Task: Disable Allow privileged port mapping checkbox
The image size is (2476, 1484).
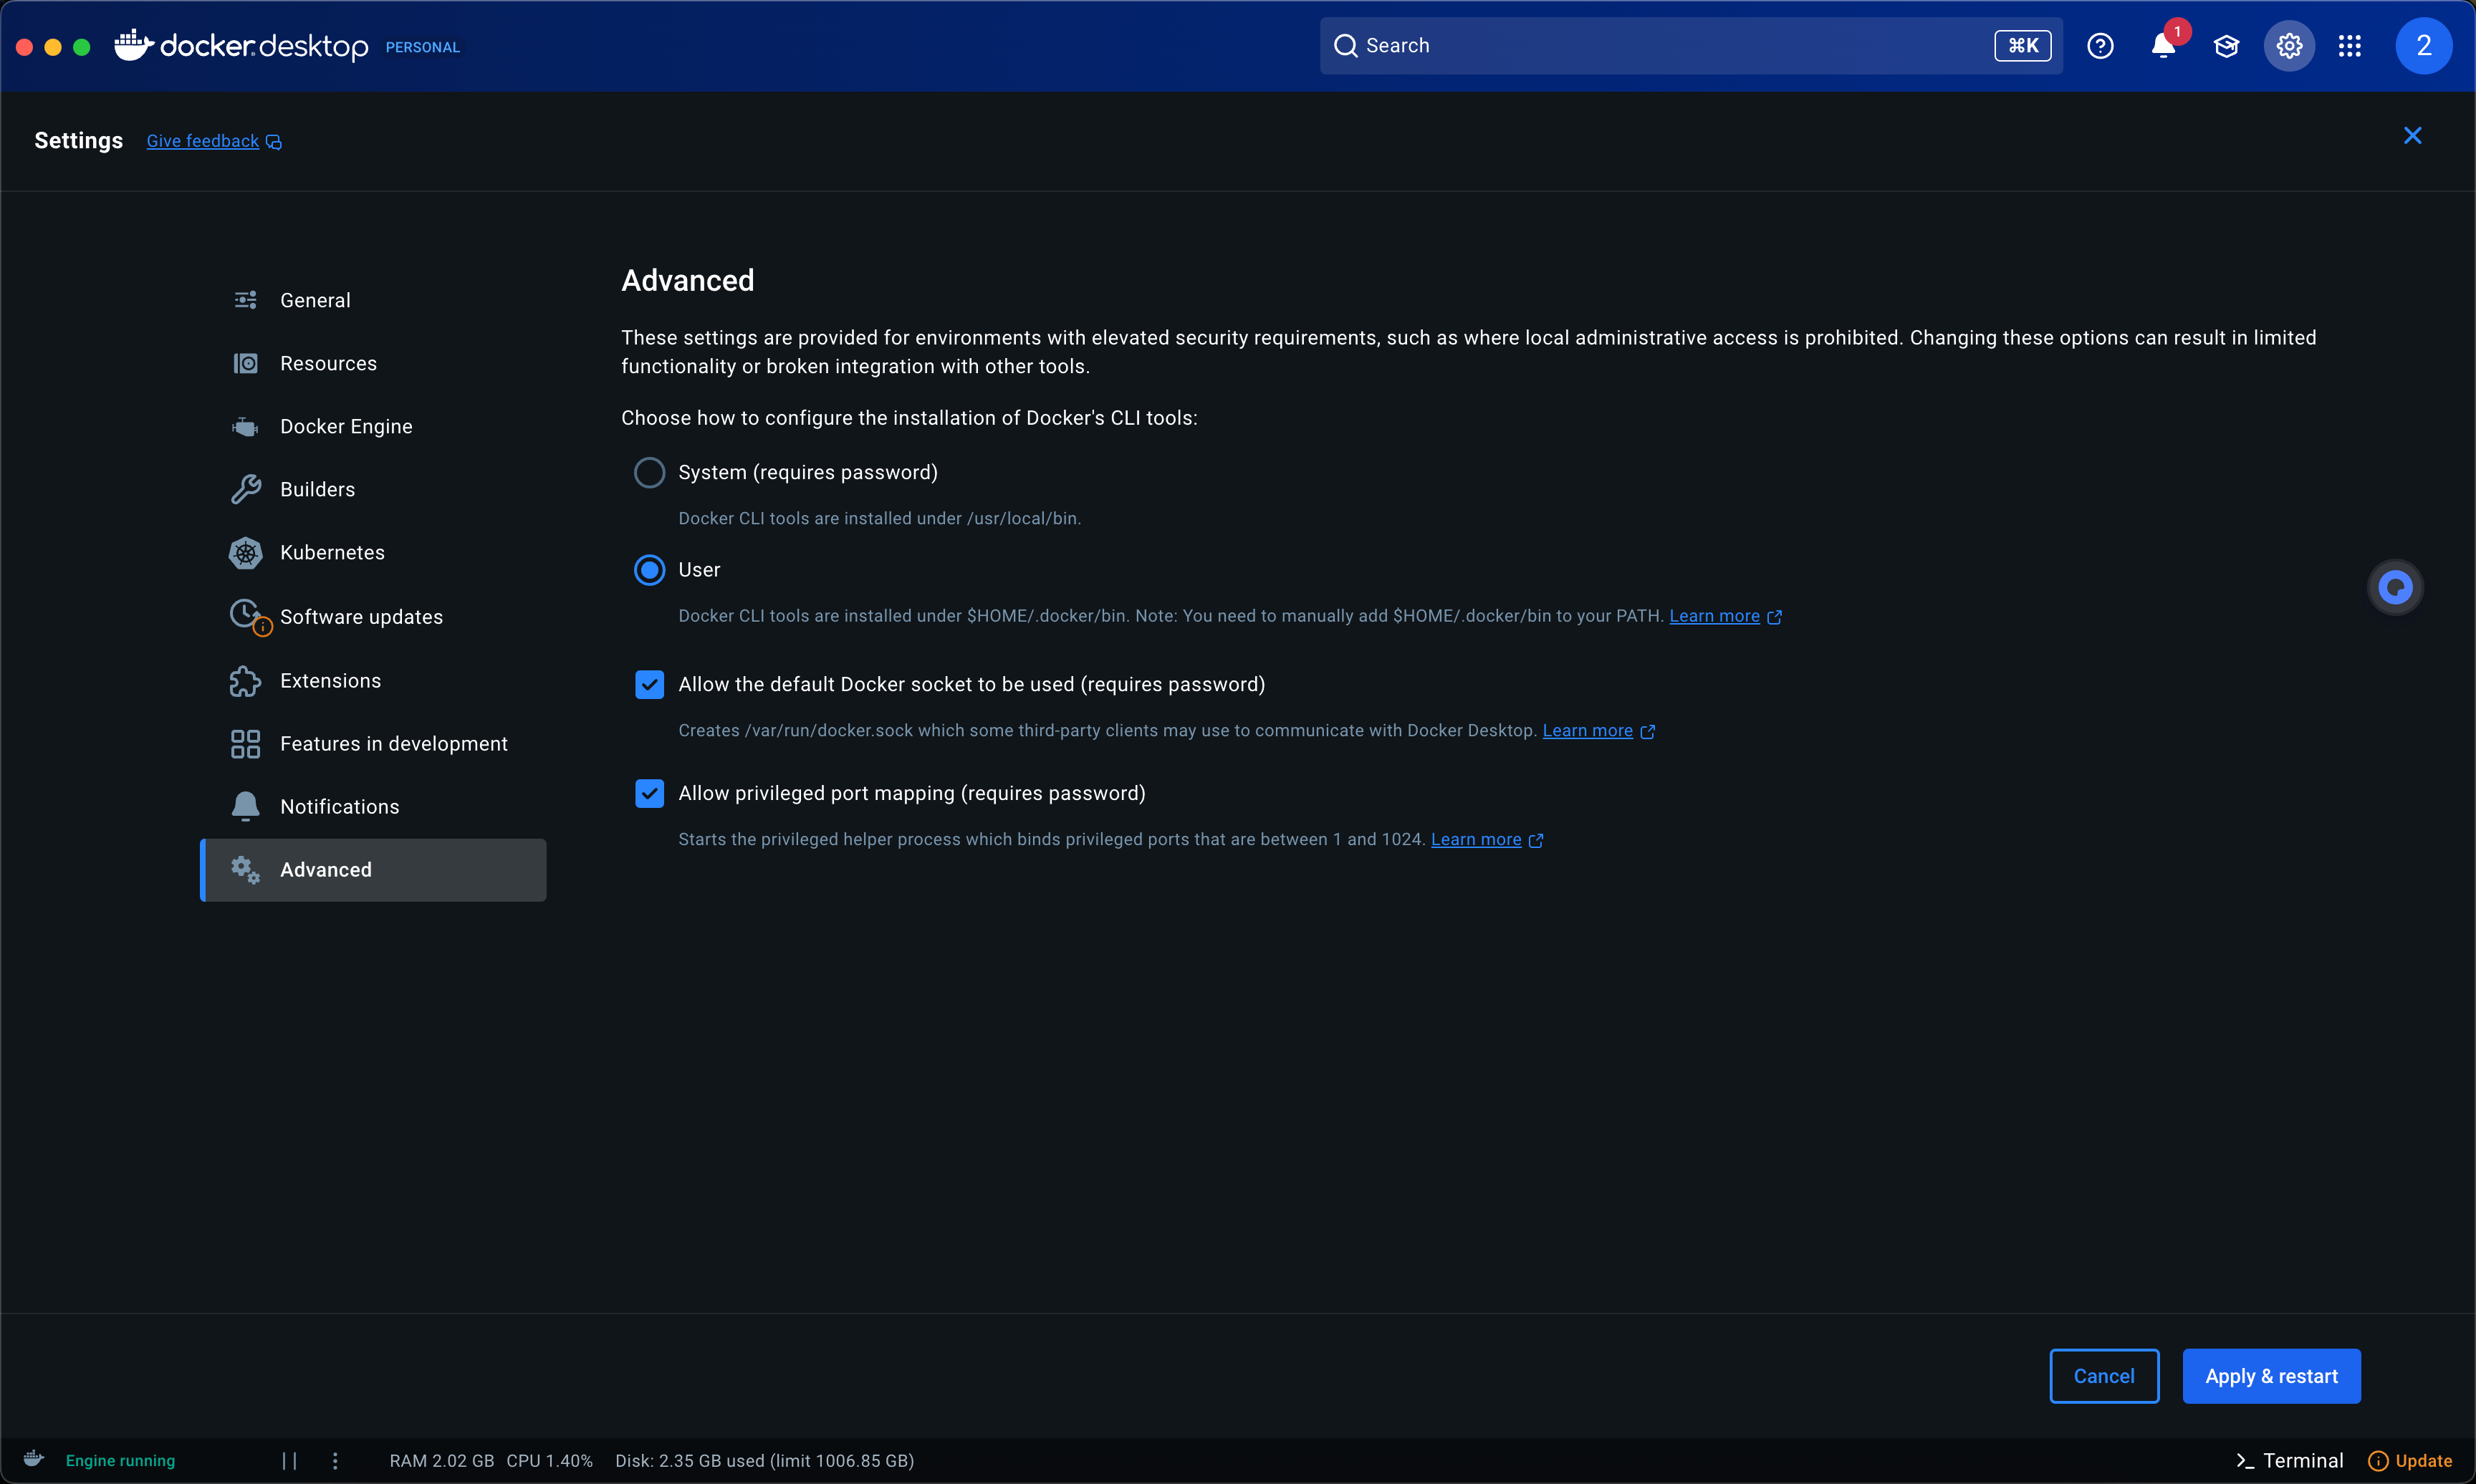Action: coord(650,794)
